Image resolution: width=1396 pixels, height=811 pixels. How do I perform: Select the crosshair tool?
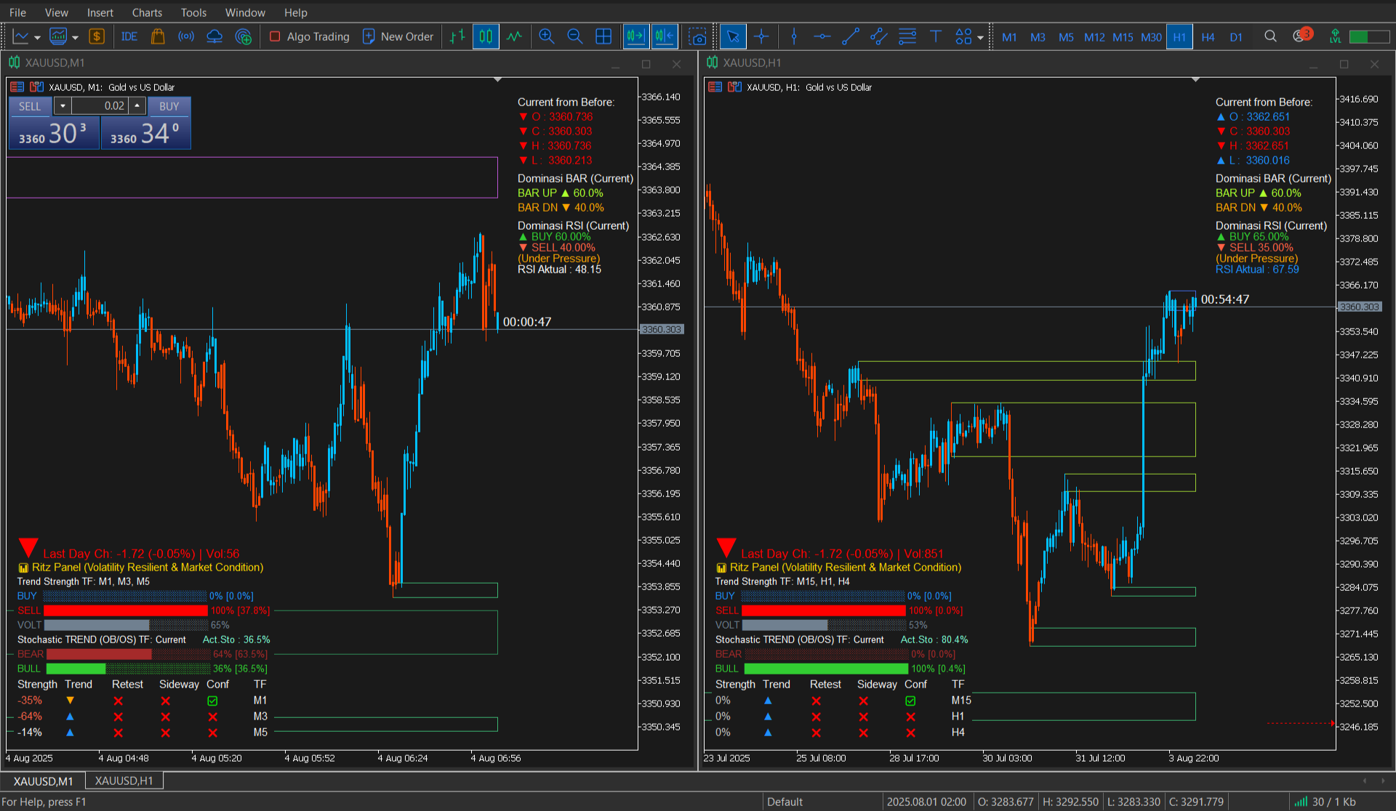click(761, 36)
